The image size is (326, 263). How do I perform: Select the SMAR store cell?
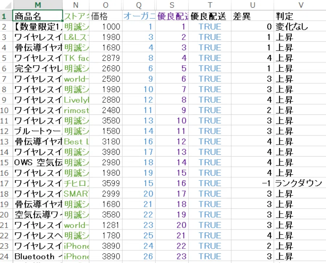(x=76, y=194)
